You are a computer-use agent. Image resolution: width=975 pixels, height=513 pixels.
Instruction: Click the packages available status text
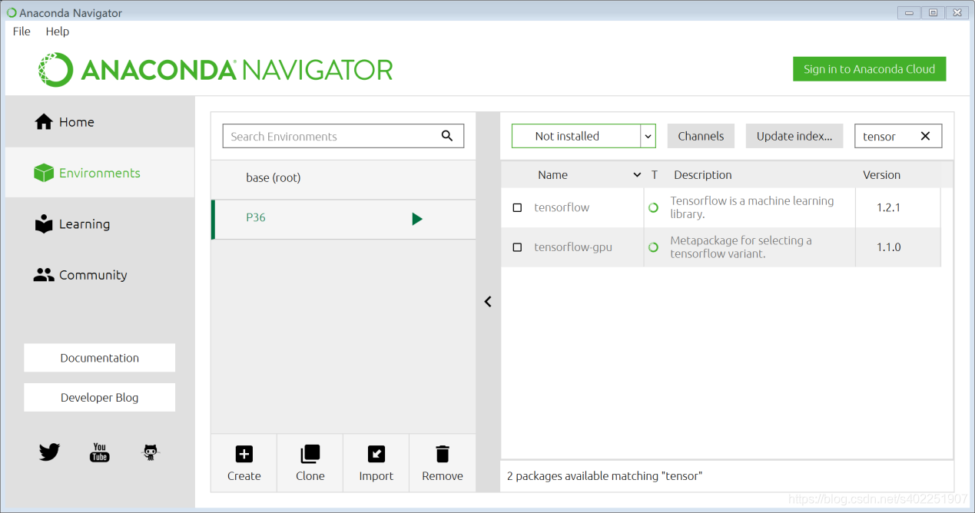pos(605,476)
